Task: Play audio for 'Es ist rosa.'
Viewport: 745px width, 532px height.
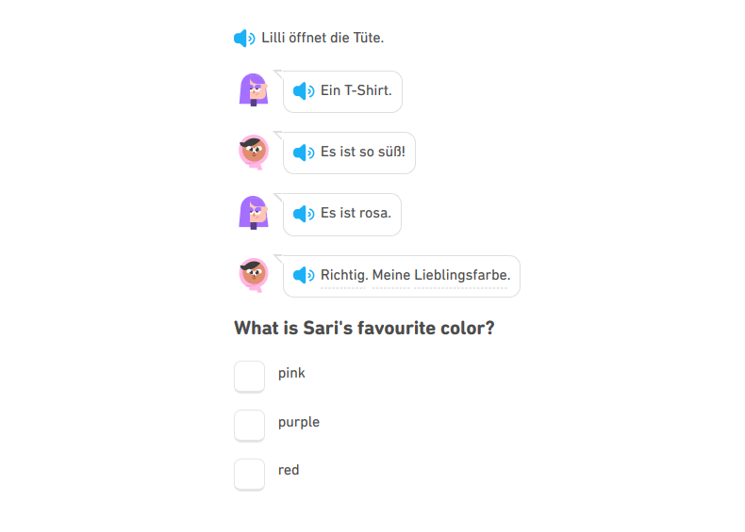Action: coord(304,214)
